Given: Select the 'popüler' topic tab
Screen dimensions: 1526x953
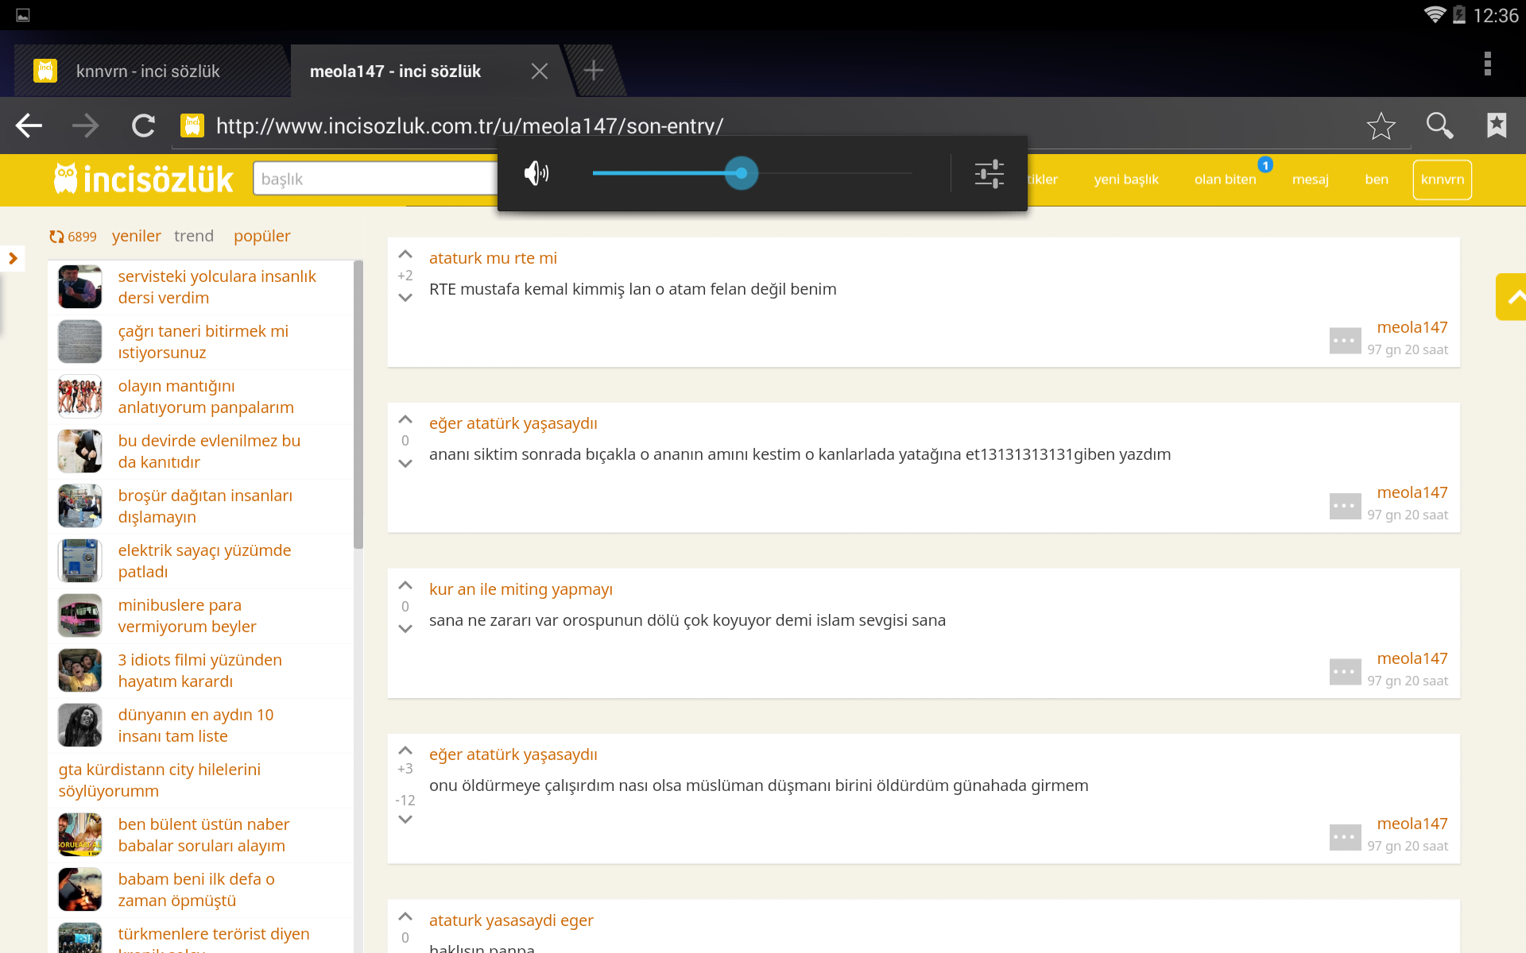Looking at the screenshot, I should [261, 236].
